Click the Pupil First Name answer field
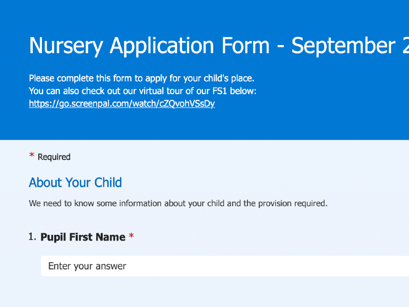 point(225,266)
